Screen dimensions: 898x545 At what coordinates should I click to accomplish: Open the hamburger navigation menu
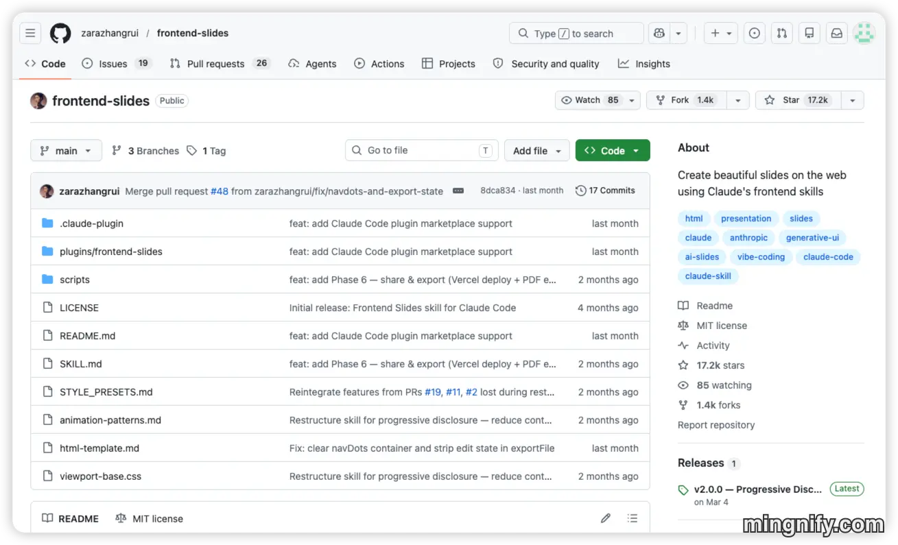tap(30, 33)
